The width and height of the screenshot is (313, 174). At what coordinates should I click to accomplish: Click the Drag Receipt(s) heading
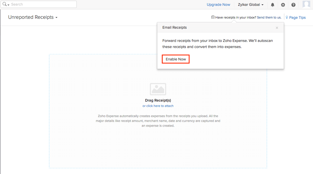pos(158,100)
